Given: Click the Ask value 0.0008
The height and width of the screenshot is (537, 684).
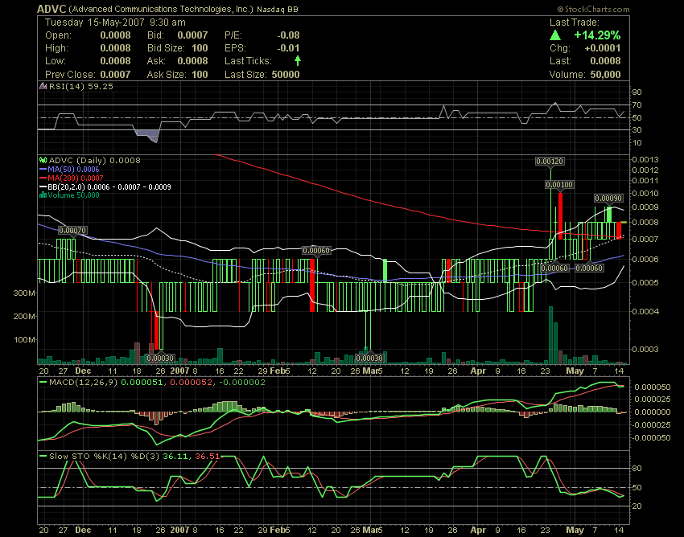Looking at the screenshot, I should (192, 60).
